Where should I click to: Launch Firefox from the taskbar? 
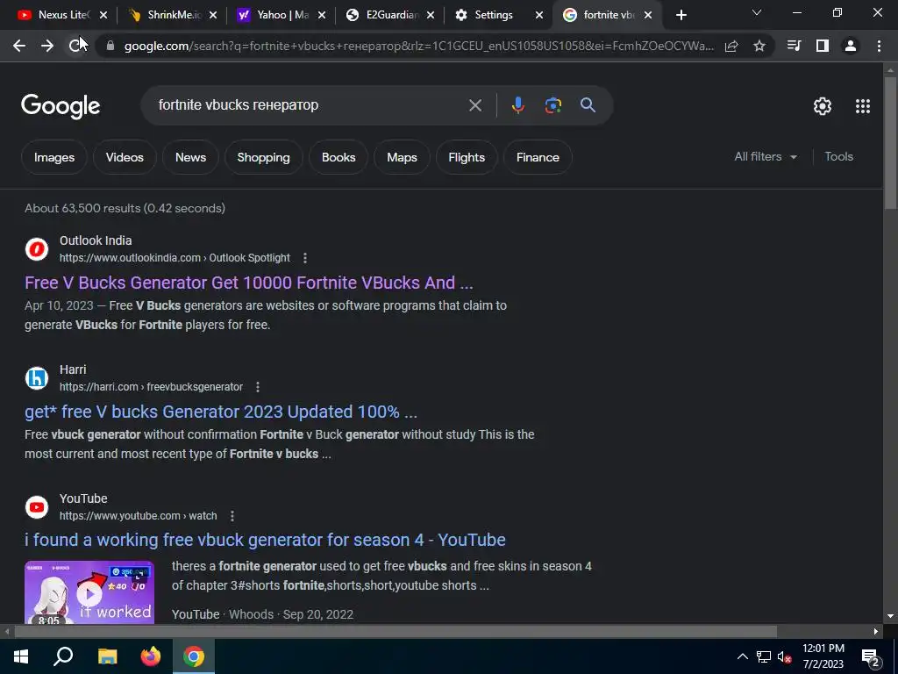[151, 656]
